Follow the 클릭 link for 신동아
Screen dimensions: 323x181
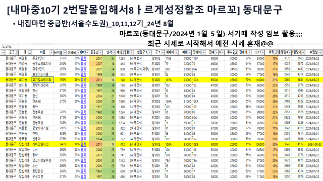[83, 139]
